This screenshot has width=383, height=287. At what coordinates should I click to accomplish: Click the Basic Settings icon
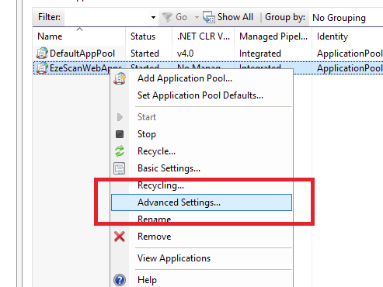tap(120, 168)
